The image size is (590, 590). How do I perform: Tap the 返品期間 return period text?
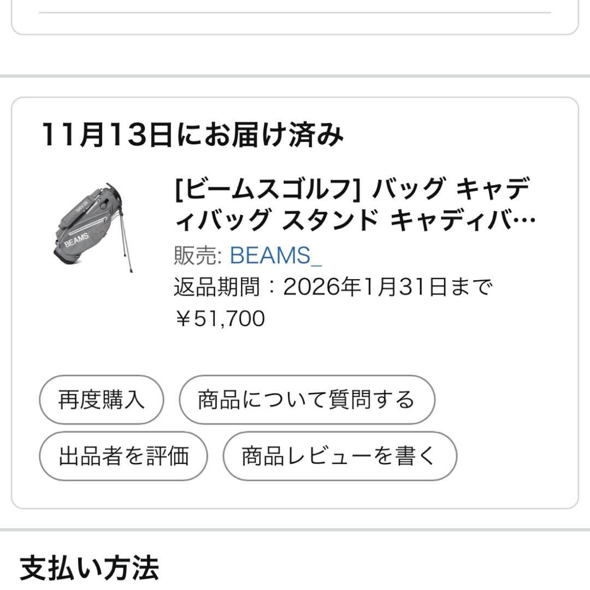333,286
